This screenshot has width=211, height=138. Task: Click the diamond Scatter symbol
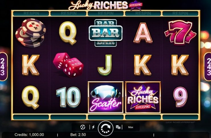[106, 97]
